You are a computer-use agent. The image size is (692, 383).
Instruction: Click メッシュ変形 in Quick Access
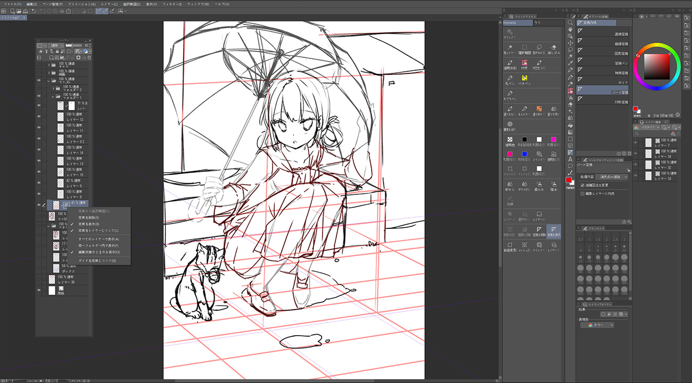click(524, 246)
